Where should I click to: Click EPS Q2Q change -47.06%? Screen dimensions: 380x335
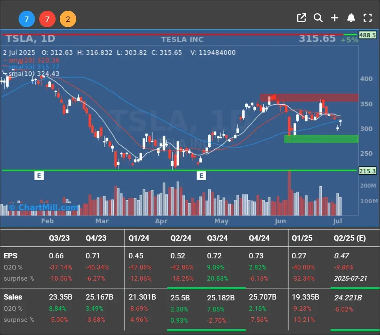pos(140,267)
